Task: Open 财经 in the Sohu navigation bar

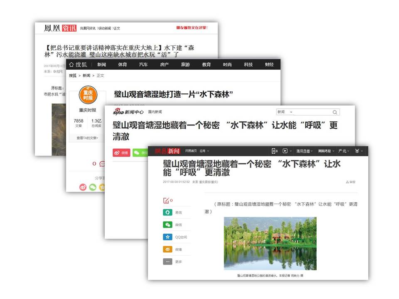Action: coord(269,64)
